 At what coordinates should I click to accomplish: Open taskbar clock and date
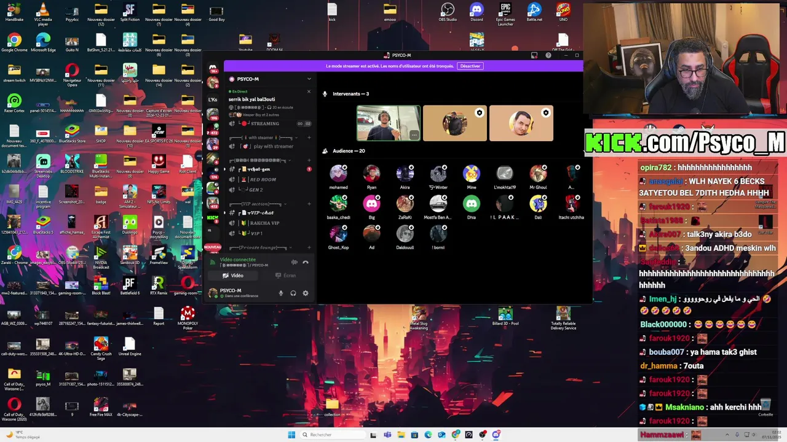pyautogui.click(x=772, y=435)
